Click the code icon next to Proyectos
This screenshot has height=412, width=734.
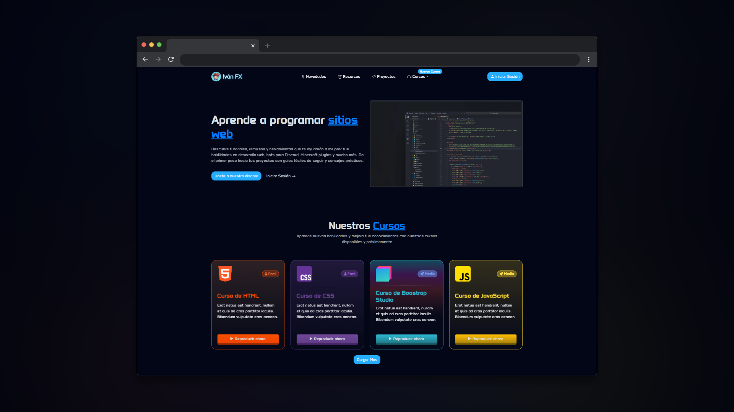point(373,76)
